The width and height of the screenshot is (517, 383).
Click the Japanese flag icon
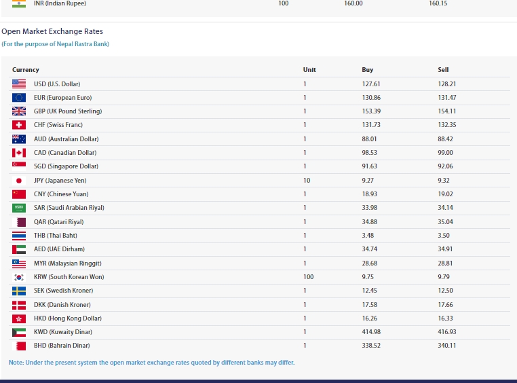tap(19, 181)
